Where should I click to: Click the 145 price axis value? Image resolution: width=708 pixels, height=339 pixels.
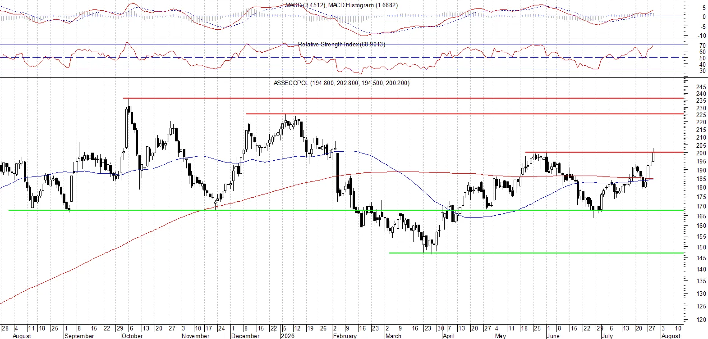(x=701, y=258)
